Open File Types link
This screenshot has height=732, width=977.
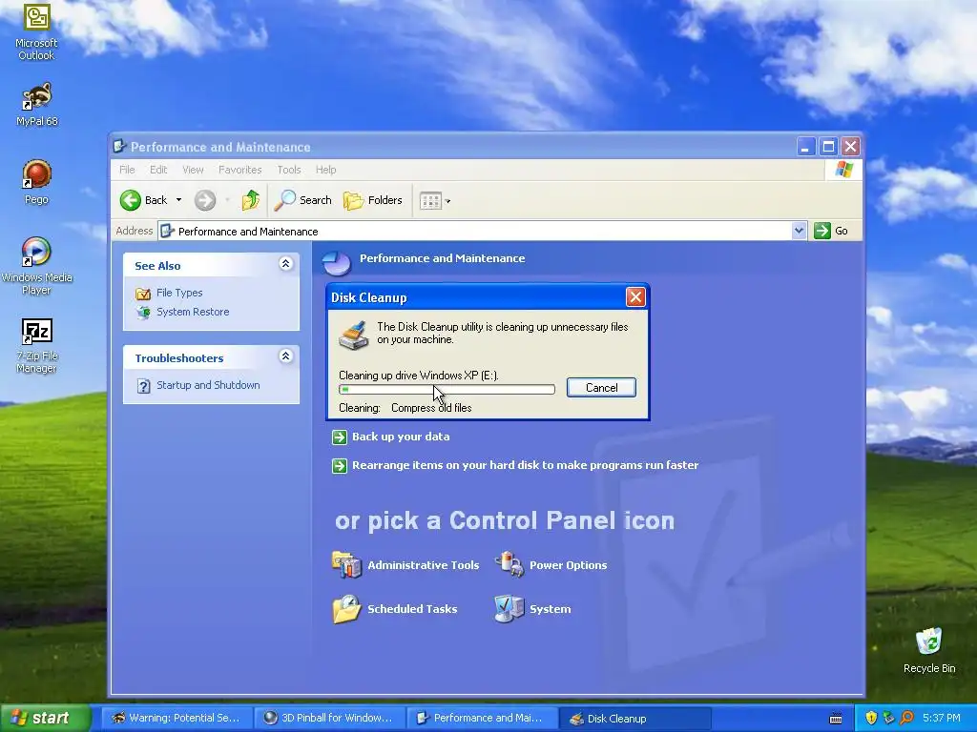click(x=179, y=293)
